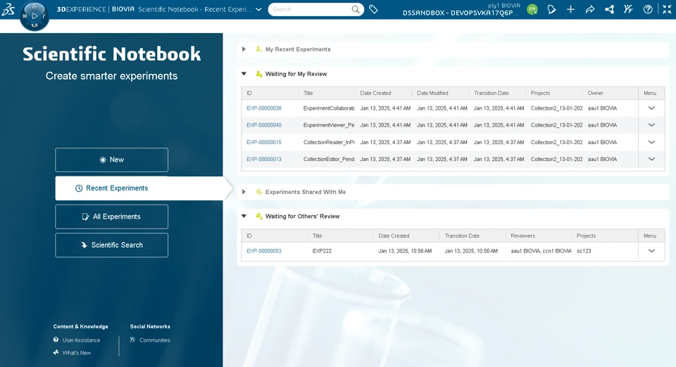This screenshot has width=676, height=367.
Task: Expand Experiments Shared With Me section
Action: click(244, 192)
